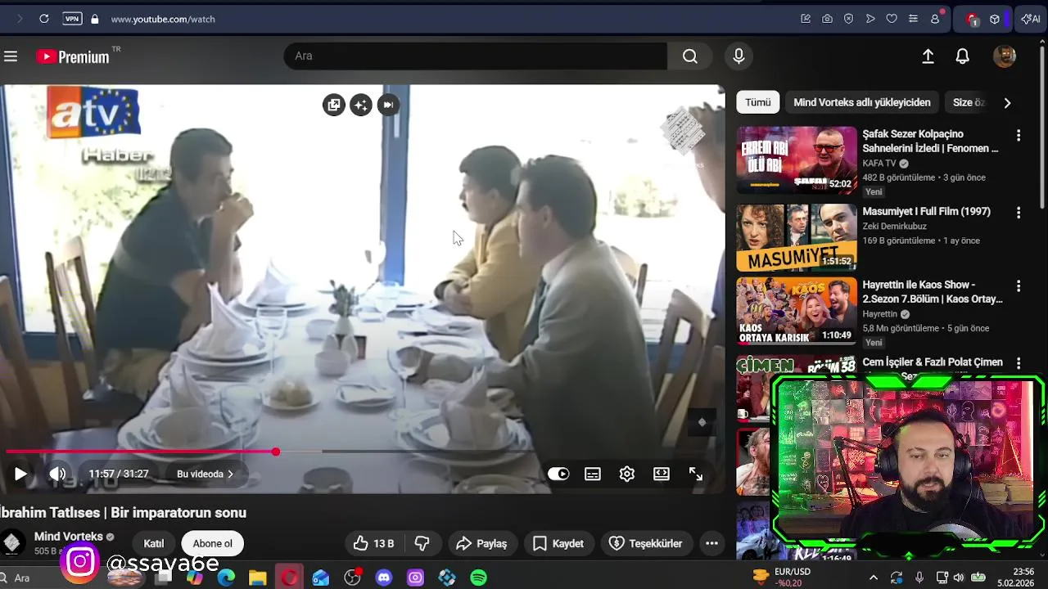1048x589 pixels.
Task: Start voice search with the microphone icon
Action: pos(739,56)
